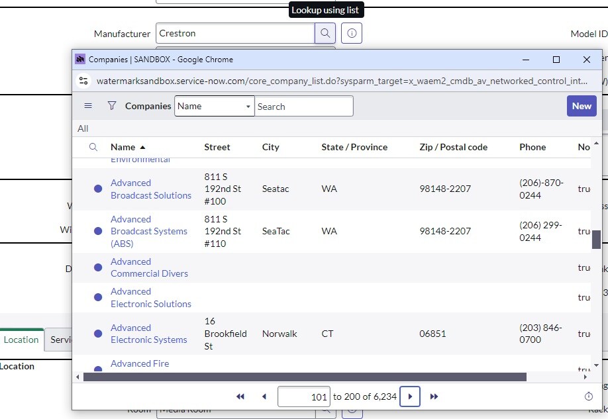Open Manufacturer record info icon
The image size is (608, 419).
pyautogui.click(x=352, y=33)
